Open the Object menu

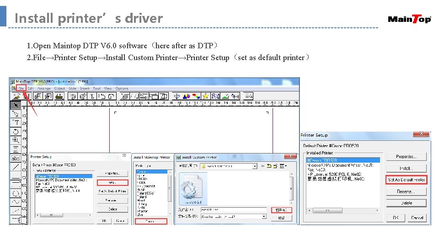point(59,88)
